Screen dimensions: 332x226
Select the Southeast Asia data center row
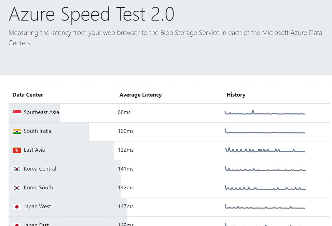coord(41,112)
